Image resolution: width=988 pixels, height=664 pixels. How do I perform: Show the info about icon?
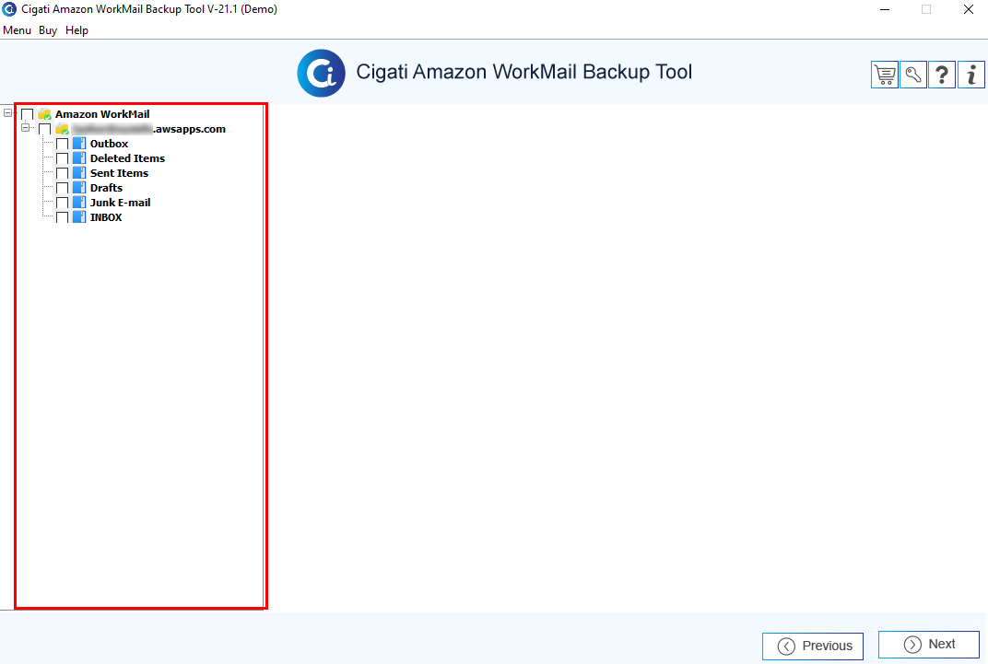click(x=971, y=75)
